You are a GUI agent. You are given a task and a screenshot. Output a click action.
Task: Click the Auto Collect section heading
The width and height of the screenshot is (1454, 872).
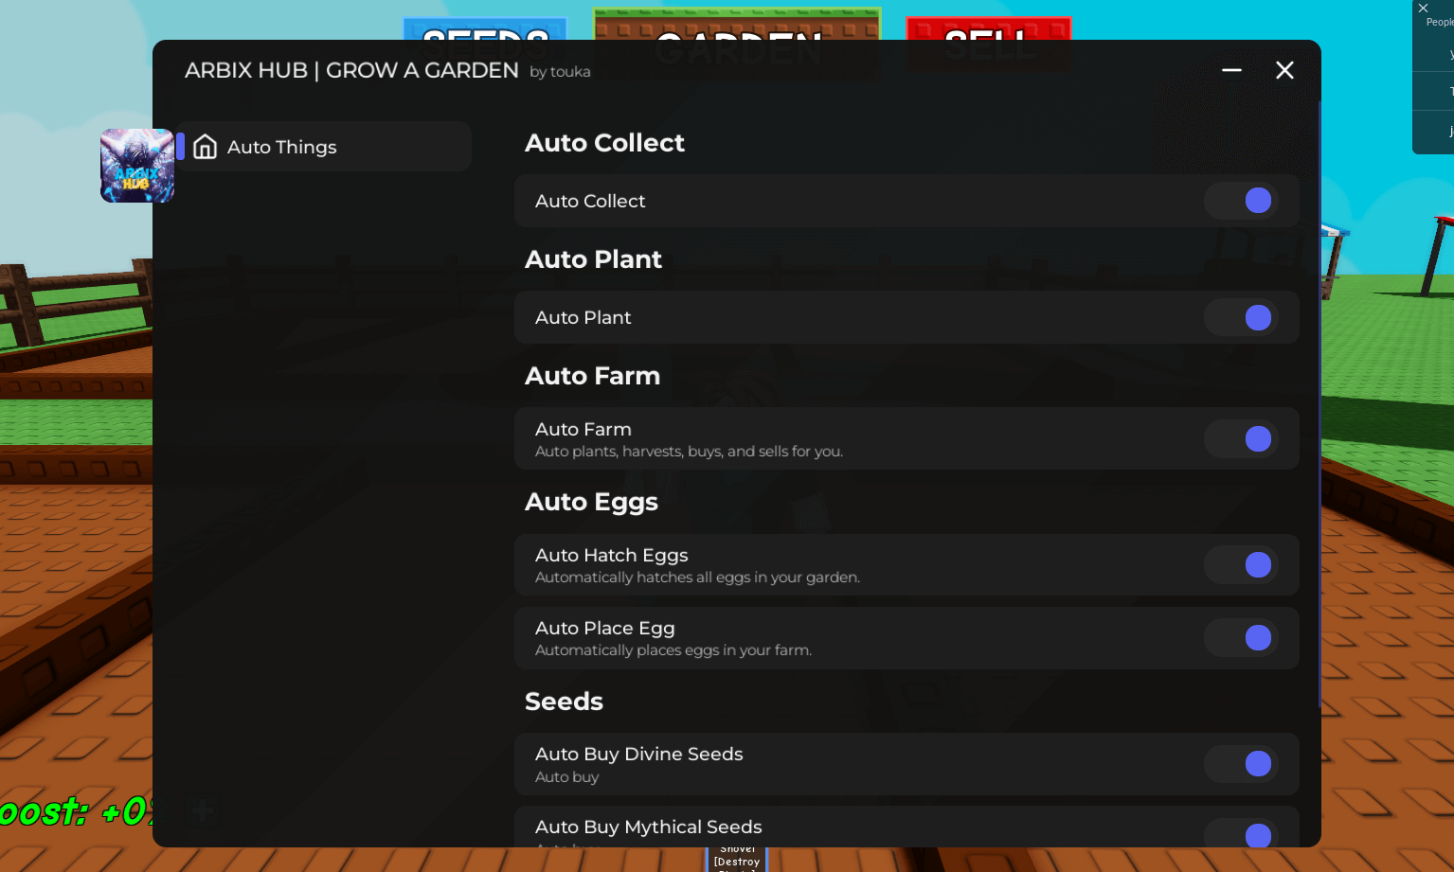tap(604, 143)
